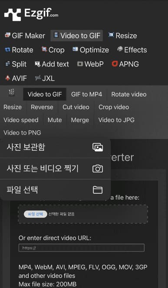Click the photo library icon
Viewport: 168px width, 288px height.
pyautogui.click(x=98, y=147)
